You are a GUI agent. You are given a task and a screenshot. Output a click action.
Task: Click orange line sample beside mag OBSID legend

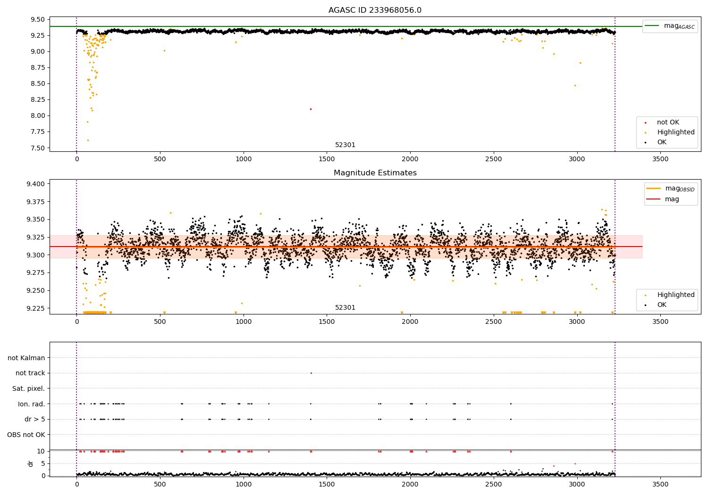click(x=654, y=188)
